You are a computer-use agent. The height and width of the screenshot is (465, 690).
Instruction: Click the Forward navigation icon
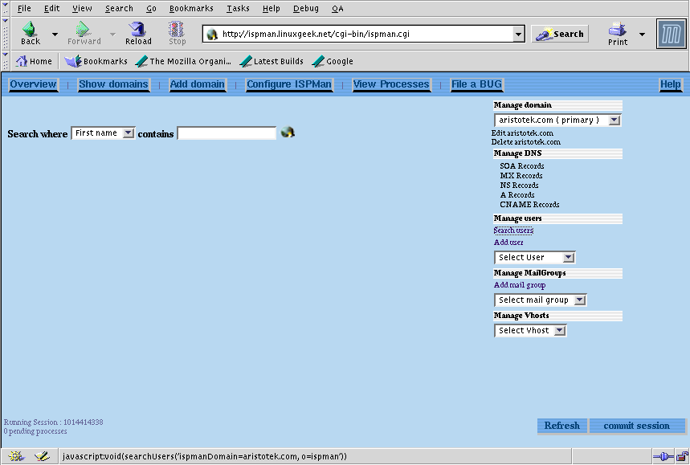84,34
